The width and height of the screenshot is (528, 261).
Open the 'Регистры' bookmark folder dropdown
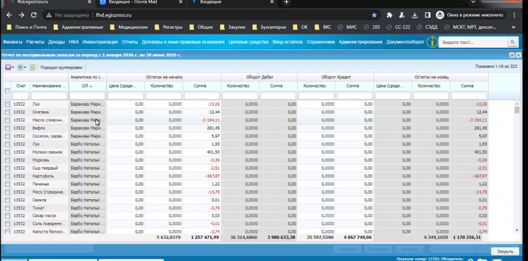pos(168,27)
